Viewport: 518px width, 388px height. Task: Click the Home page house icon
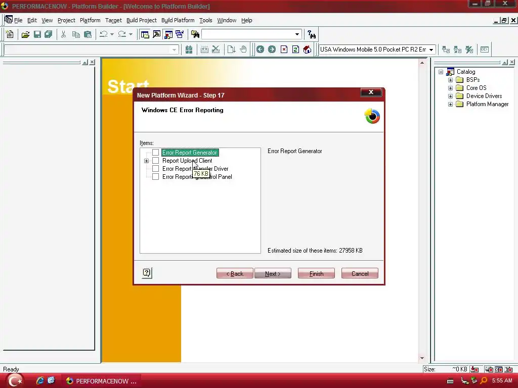coord(307,50)
